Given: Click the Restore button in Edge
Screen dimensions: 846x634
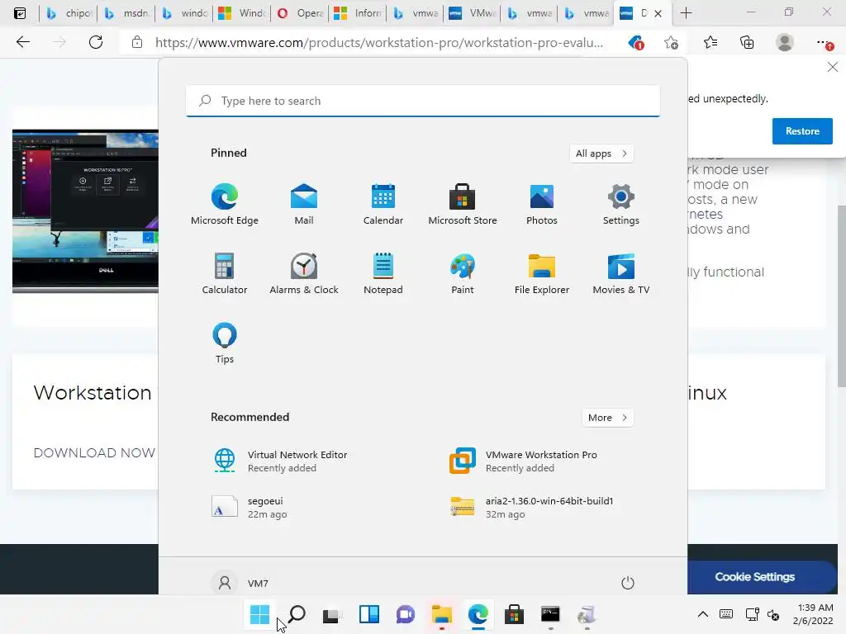Looking at the screenshot, I should click(802, 131).
